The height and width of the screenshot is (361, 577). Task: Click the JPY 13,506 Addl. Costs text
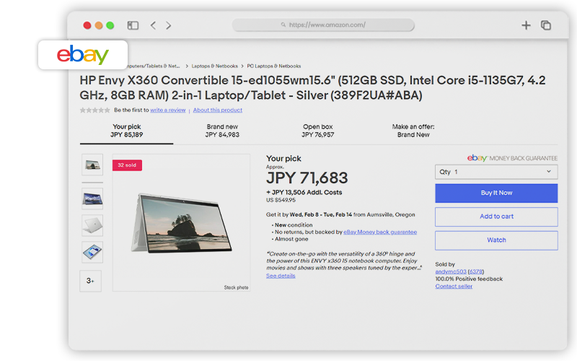(304, 192)
